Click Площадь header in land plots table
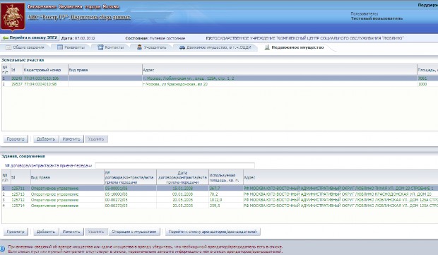438x255 pixels. click(427, 70)
